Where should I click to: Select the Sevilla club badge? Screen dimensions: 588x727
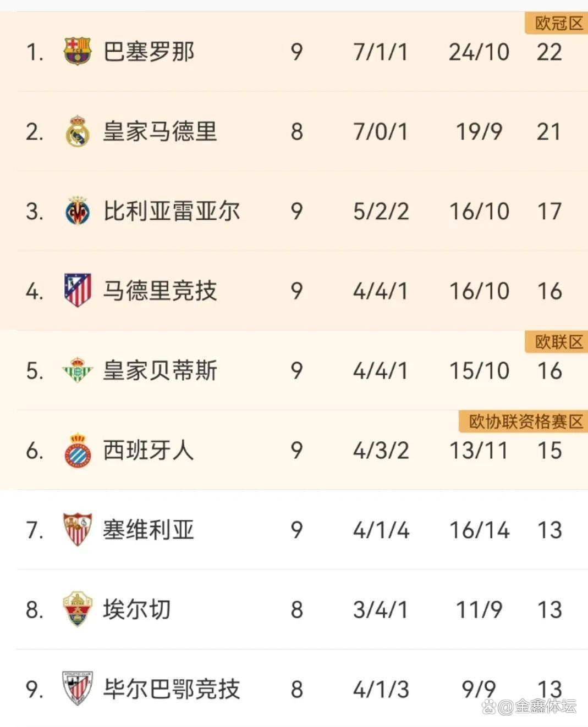tap(78, 530)
